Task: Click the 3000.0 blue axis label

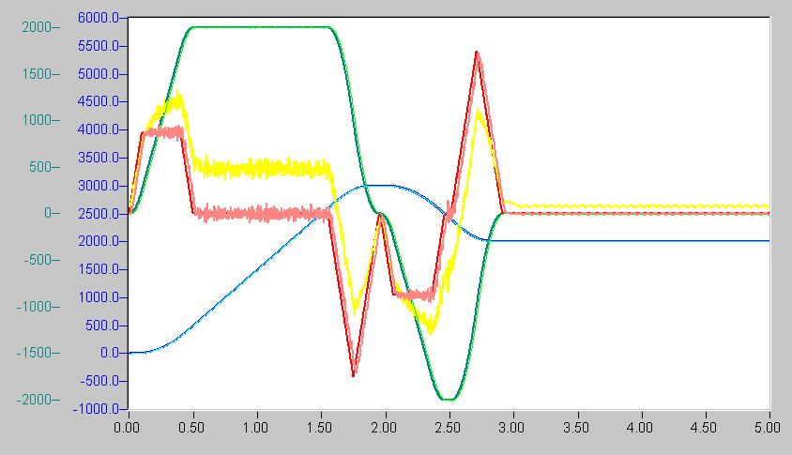Action: (98, 186)
